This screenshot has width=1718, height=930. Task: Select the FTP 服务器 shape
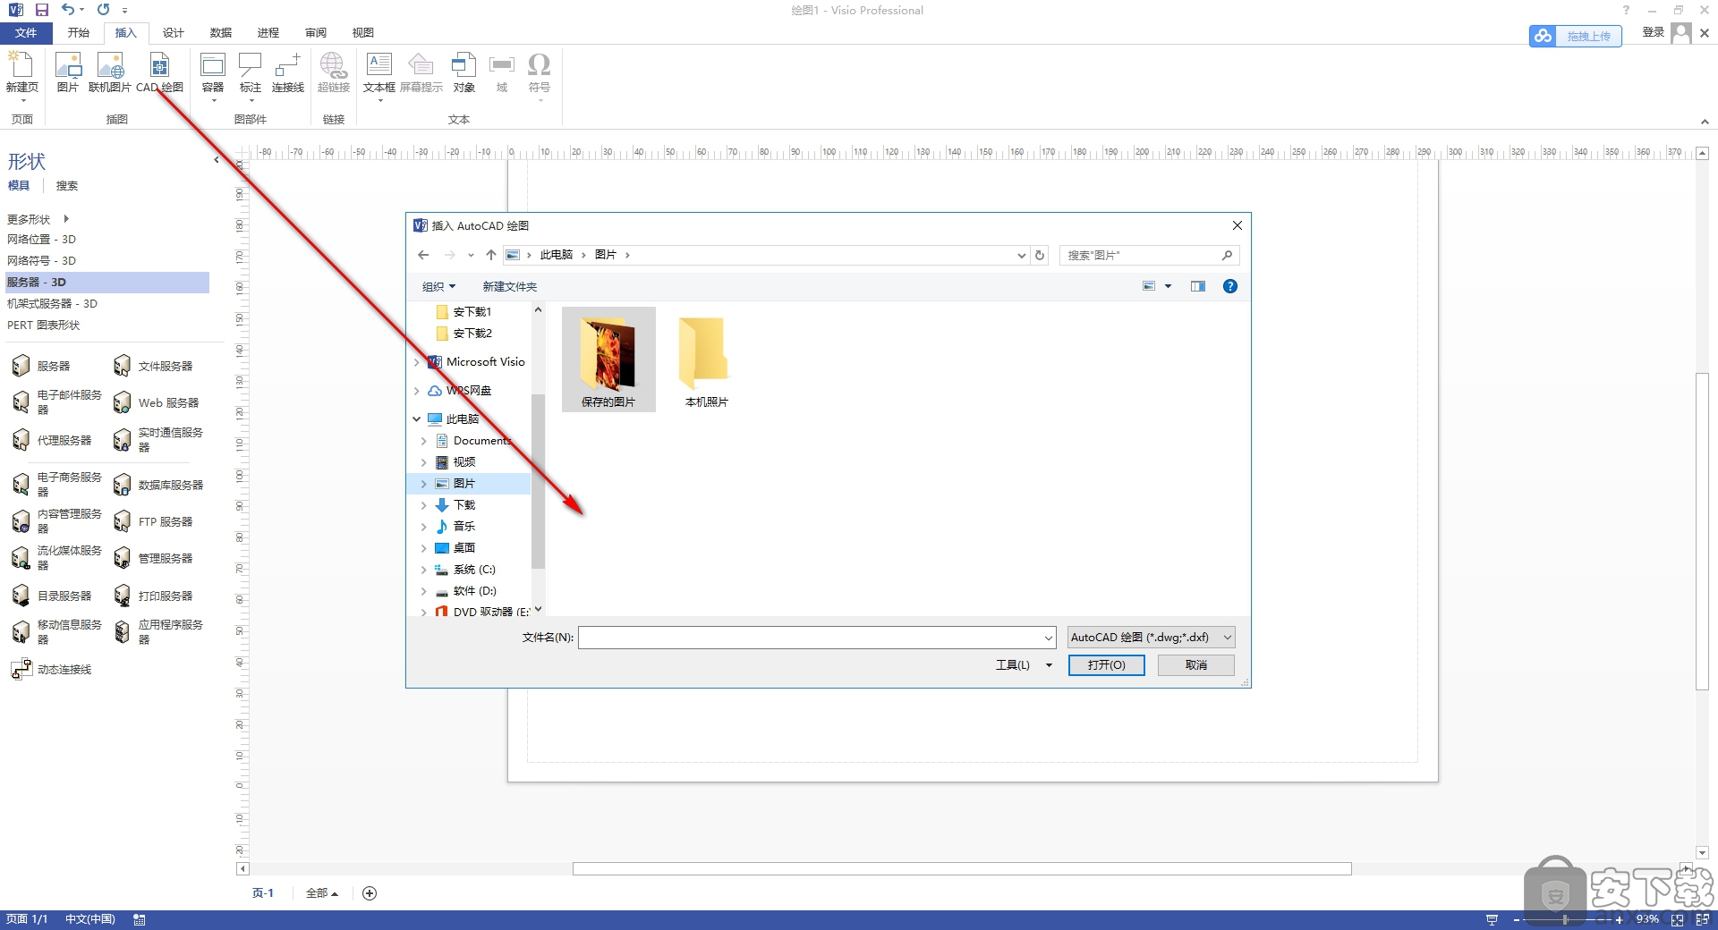click(153, 521)
